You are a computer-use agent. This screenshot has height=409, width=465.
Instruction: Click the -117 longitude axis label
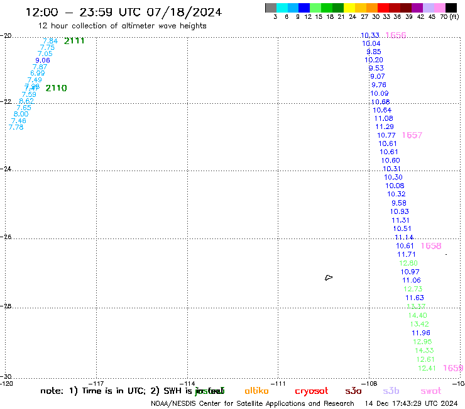click(96, 383)
